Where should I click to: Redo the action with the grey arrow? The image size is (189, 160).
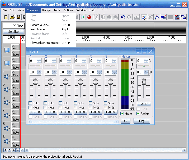129,17
